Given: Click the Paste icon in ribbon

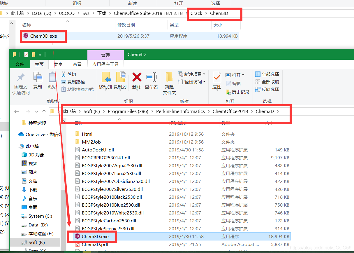Looking at the screenshot, I should point(52,77).
